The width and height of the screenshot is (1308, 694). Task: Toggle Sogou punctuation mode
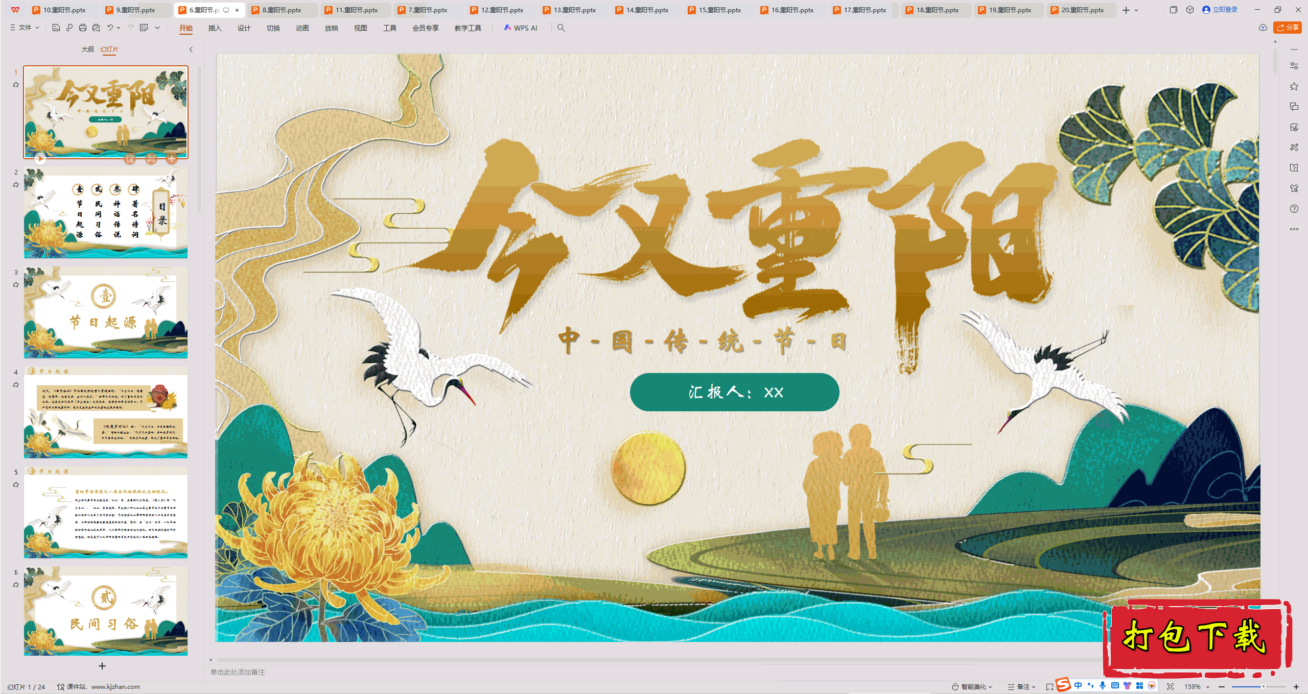(1090, 685)
